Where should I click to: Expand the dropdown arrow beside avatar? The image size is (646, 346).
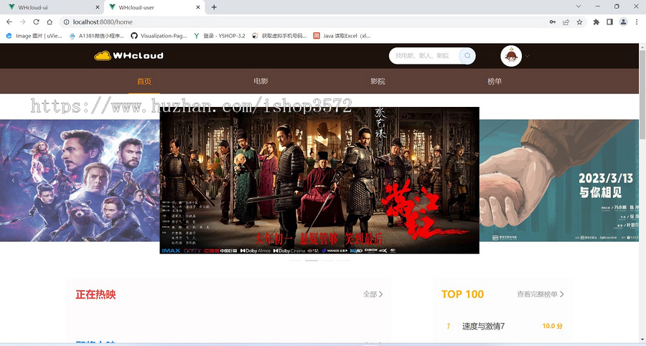(528, 56)
